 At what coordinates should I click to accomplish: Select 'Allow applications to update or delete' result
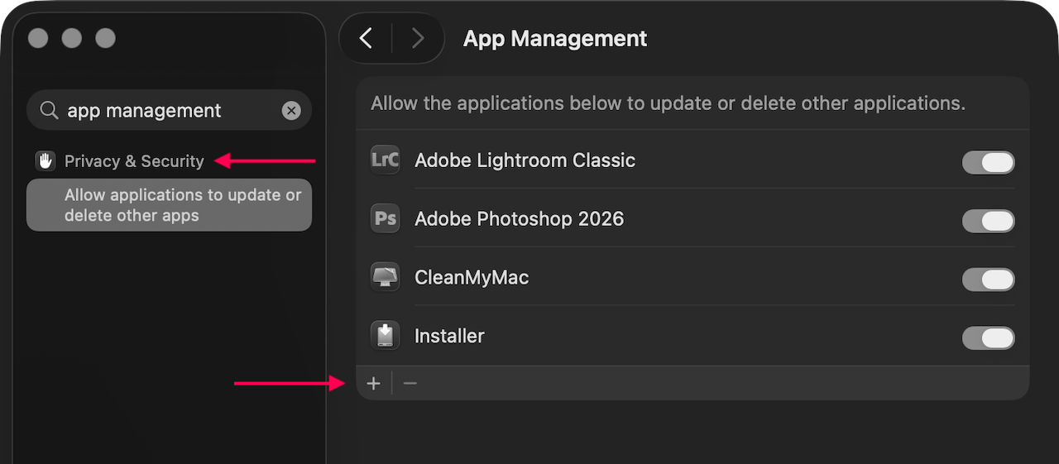(x=169, y=205)
